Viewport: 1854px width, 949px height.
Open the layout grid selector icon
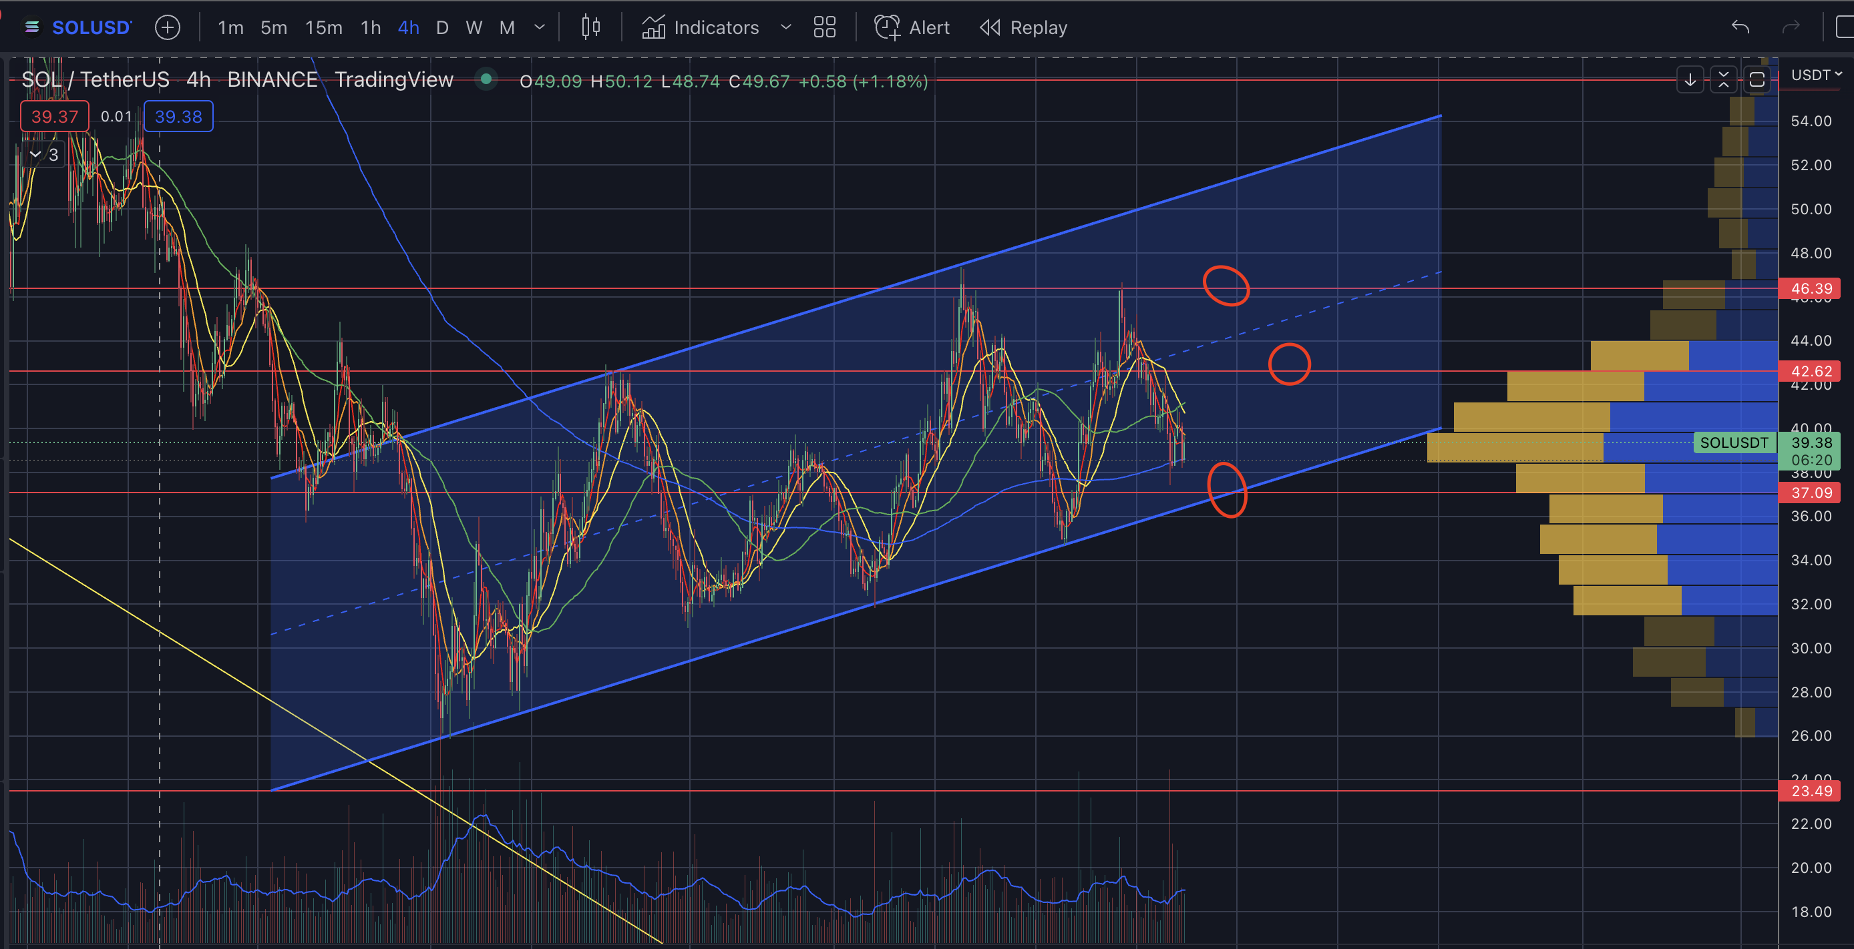point(824,27)
